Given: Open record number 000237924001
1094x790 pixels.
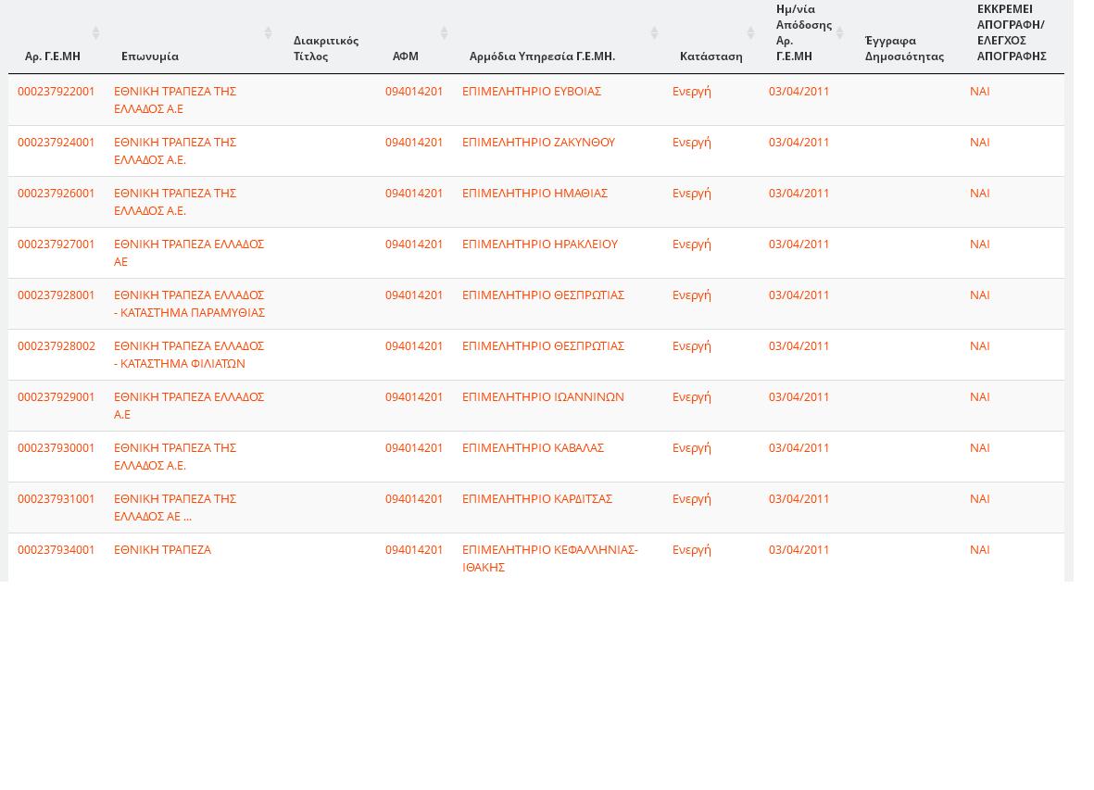Looking at the screenshot, I should 56,143.
